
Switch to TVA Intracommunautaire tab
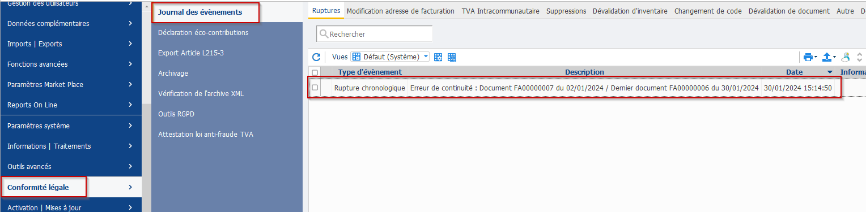coord(500,11)
